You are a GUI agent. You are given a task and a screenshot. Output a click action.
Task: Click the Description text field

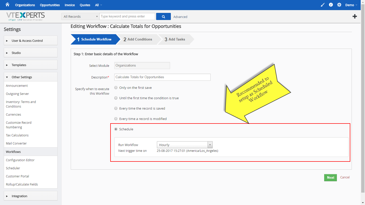pos(162,77)
